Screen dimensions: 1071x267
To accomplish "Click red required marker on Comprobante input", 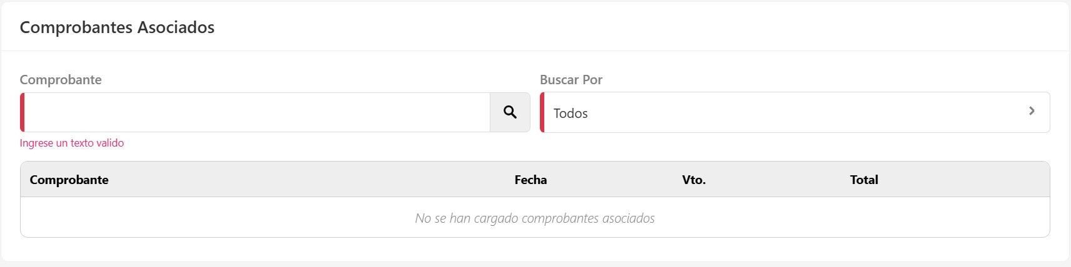I will click(23, 112).
